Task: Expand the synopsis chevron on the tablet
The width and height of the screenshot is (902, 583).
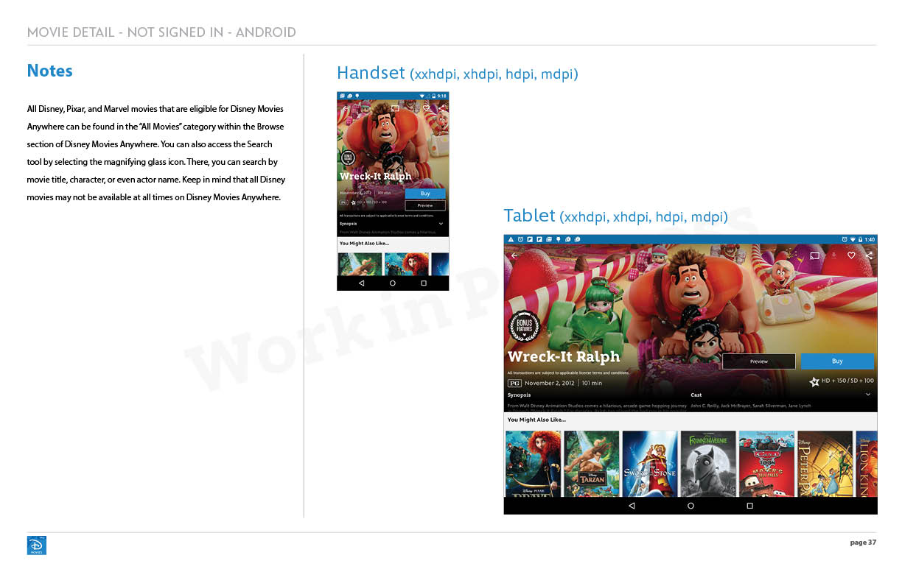Action: [868, 395]
